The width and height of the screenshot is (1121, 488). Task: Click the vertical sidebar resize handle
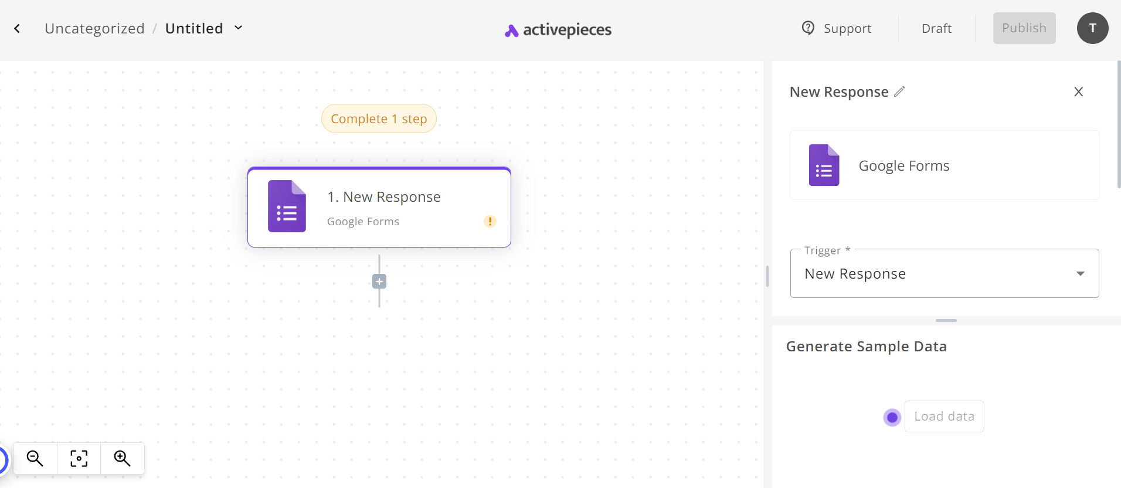tap(767, 276)
